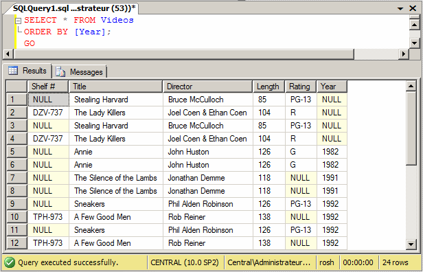
Task: Click NULL rating cell in row 8
Action: click(x=301, y=191)
